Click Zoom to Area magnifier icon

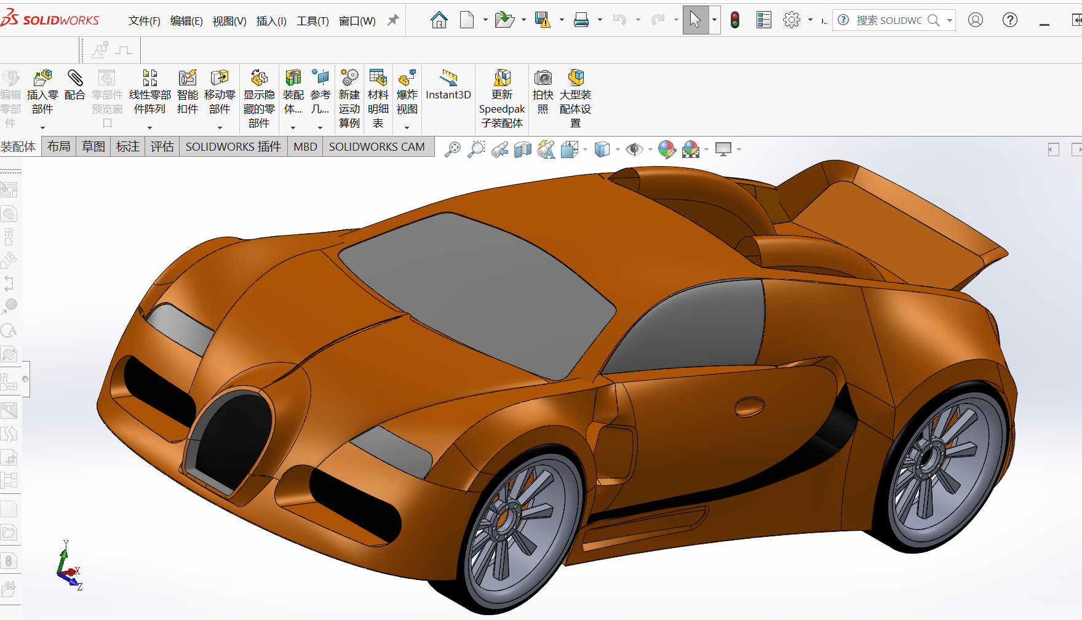(x=476, y=149)
